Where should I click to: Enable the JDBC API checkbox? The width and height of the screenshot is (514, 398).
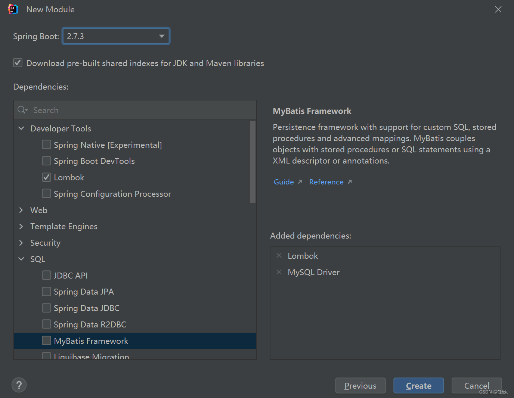(46, 275)
